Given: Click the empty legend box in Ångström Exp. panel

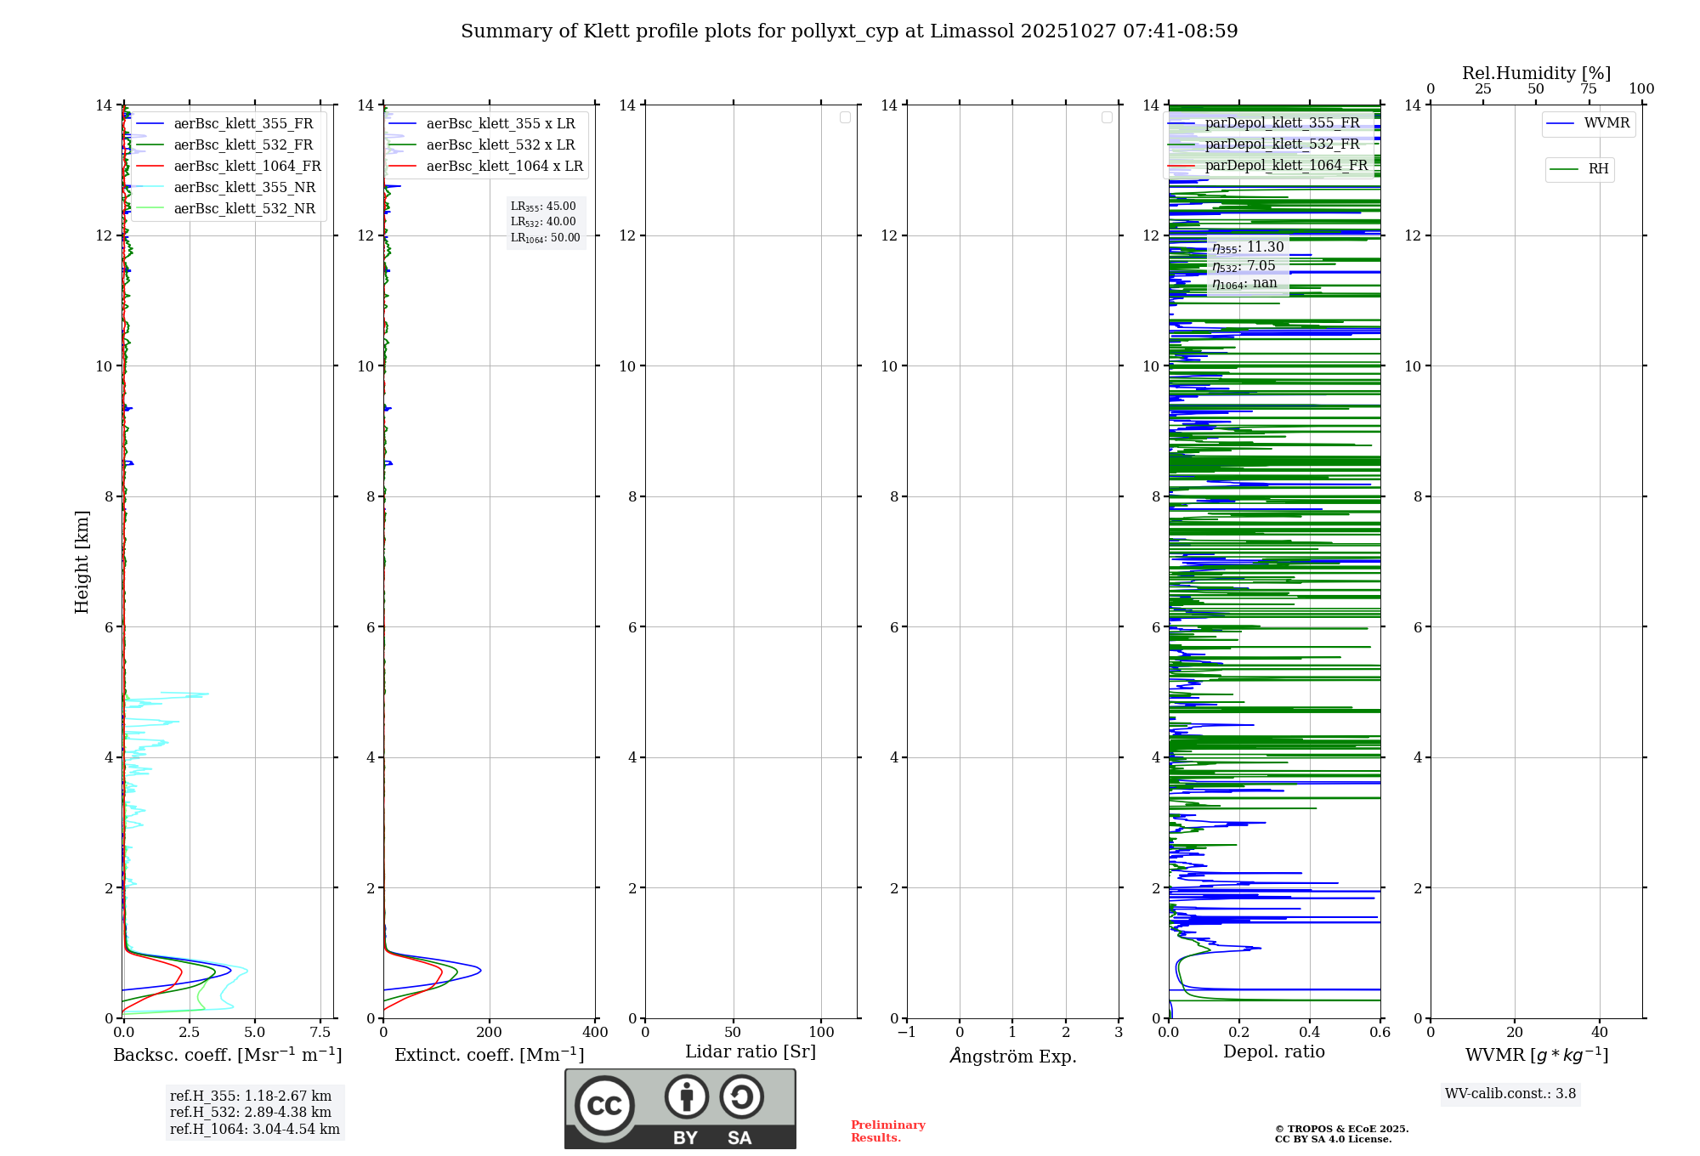Looking at the screenshot, I should click(x=1107, y=117).
